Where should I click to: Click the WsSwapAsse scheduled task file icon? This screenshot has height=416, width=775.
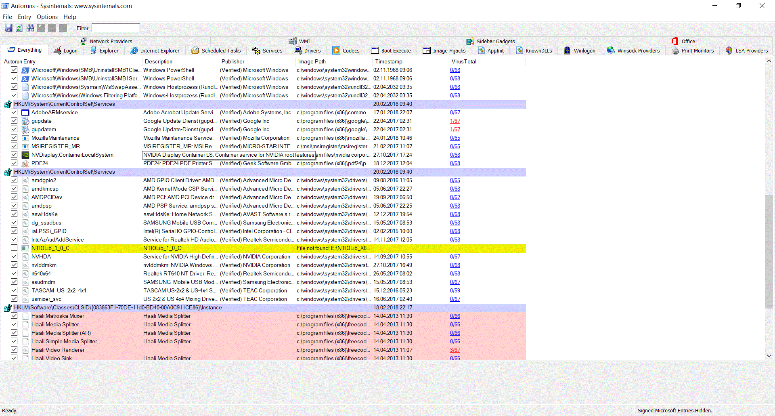pyautogui.click(x=25, y=87)
